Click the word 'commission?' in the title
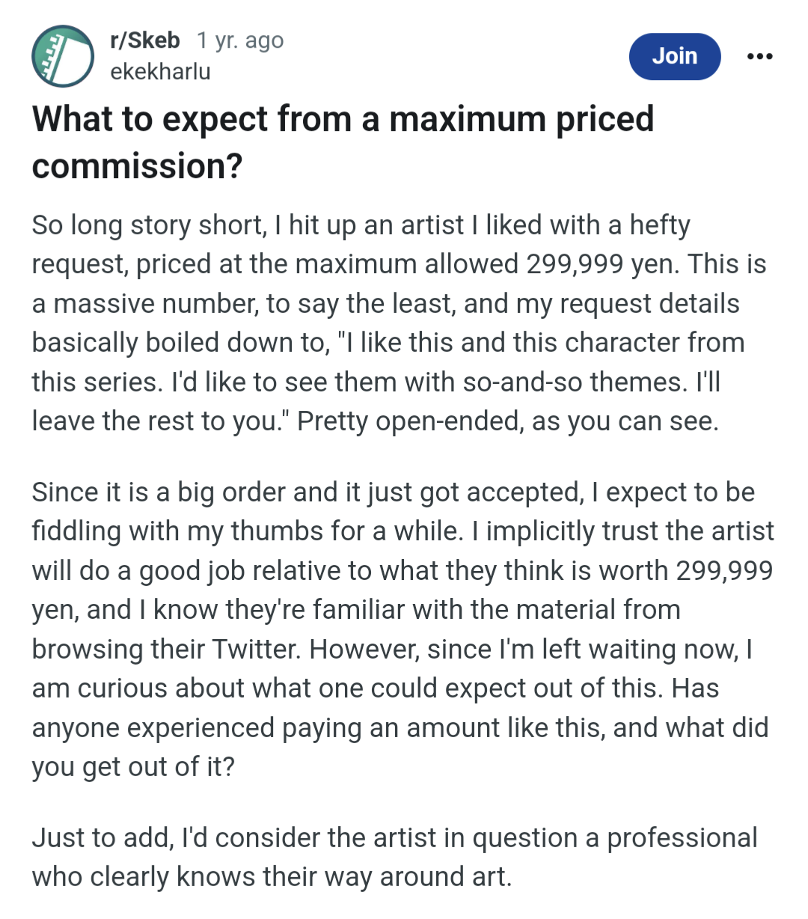808x919 pixels. [x=138, y=166]
